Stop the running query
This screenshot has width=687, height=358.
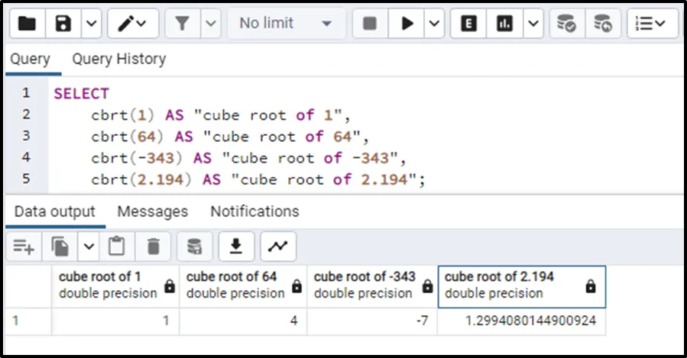click(370, 24)
